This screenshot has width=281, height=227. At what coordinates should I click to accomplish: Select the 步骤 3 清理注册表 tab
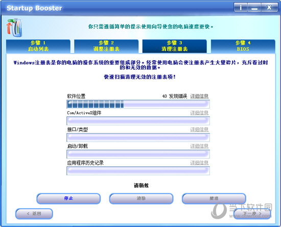(175, 46)
